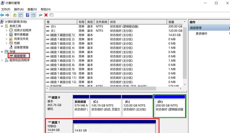Click the Connect/refresh disk toolbar icon
Screen dimensions: 230x133
coord(40,15)
